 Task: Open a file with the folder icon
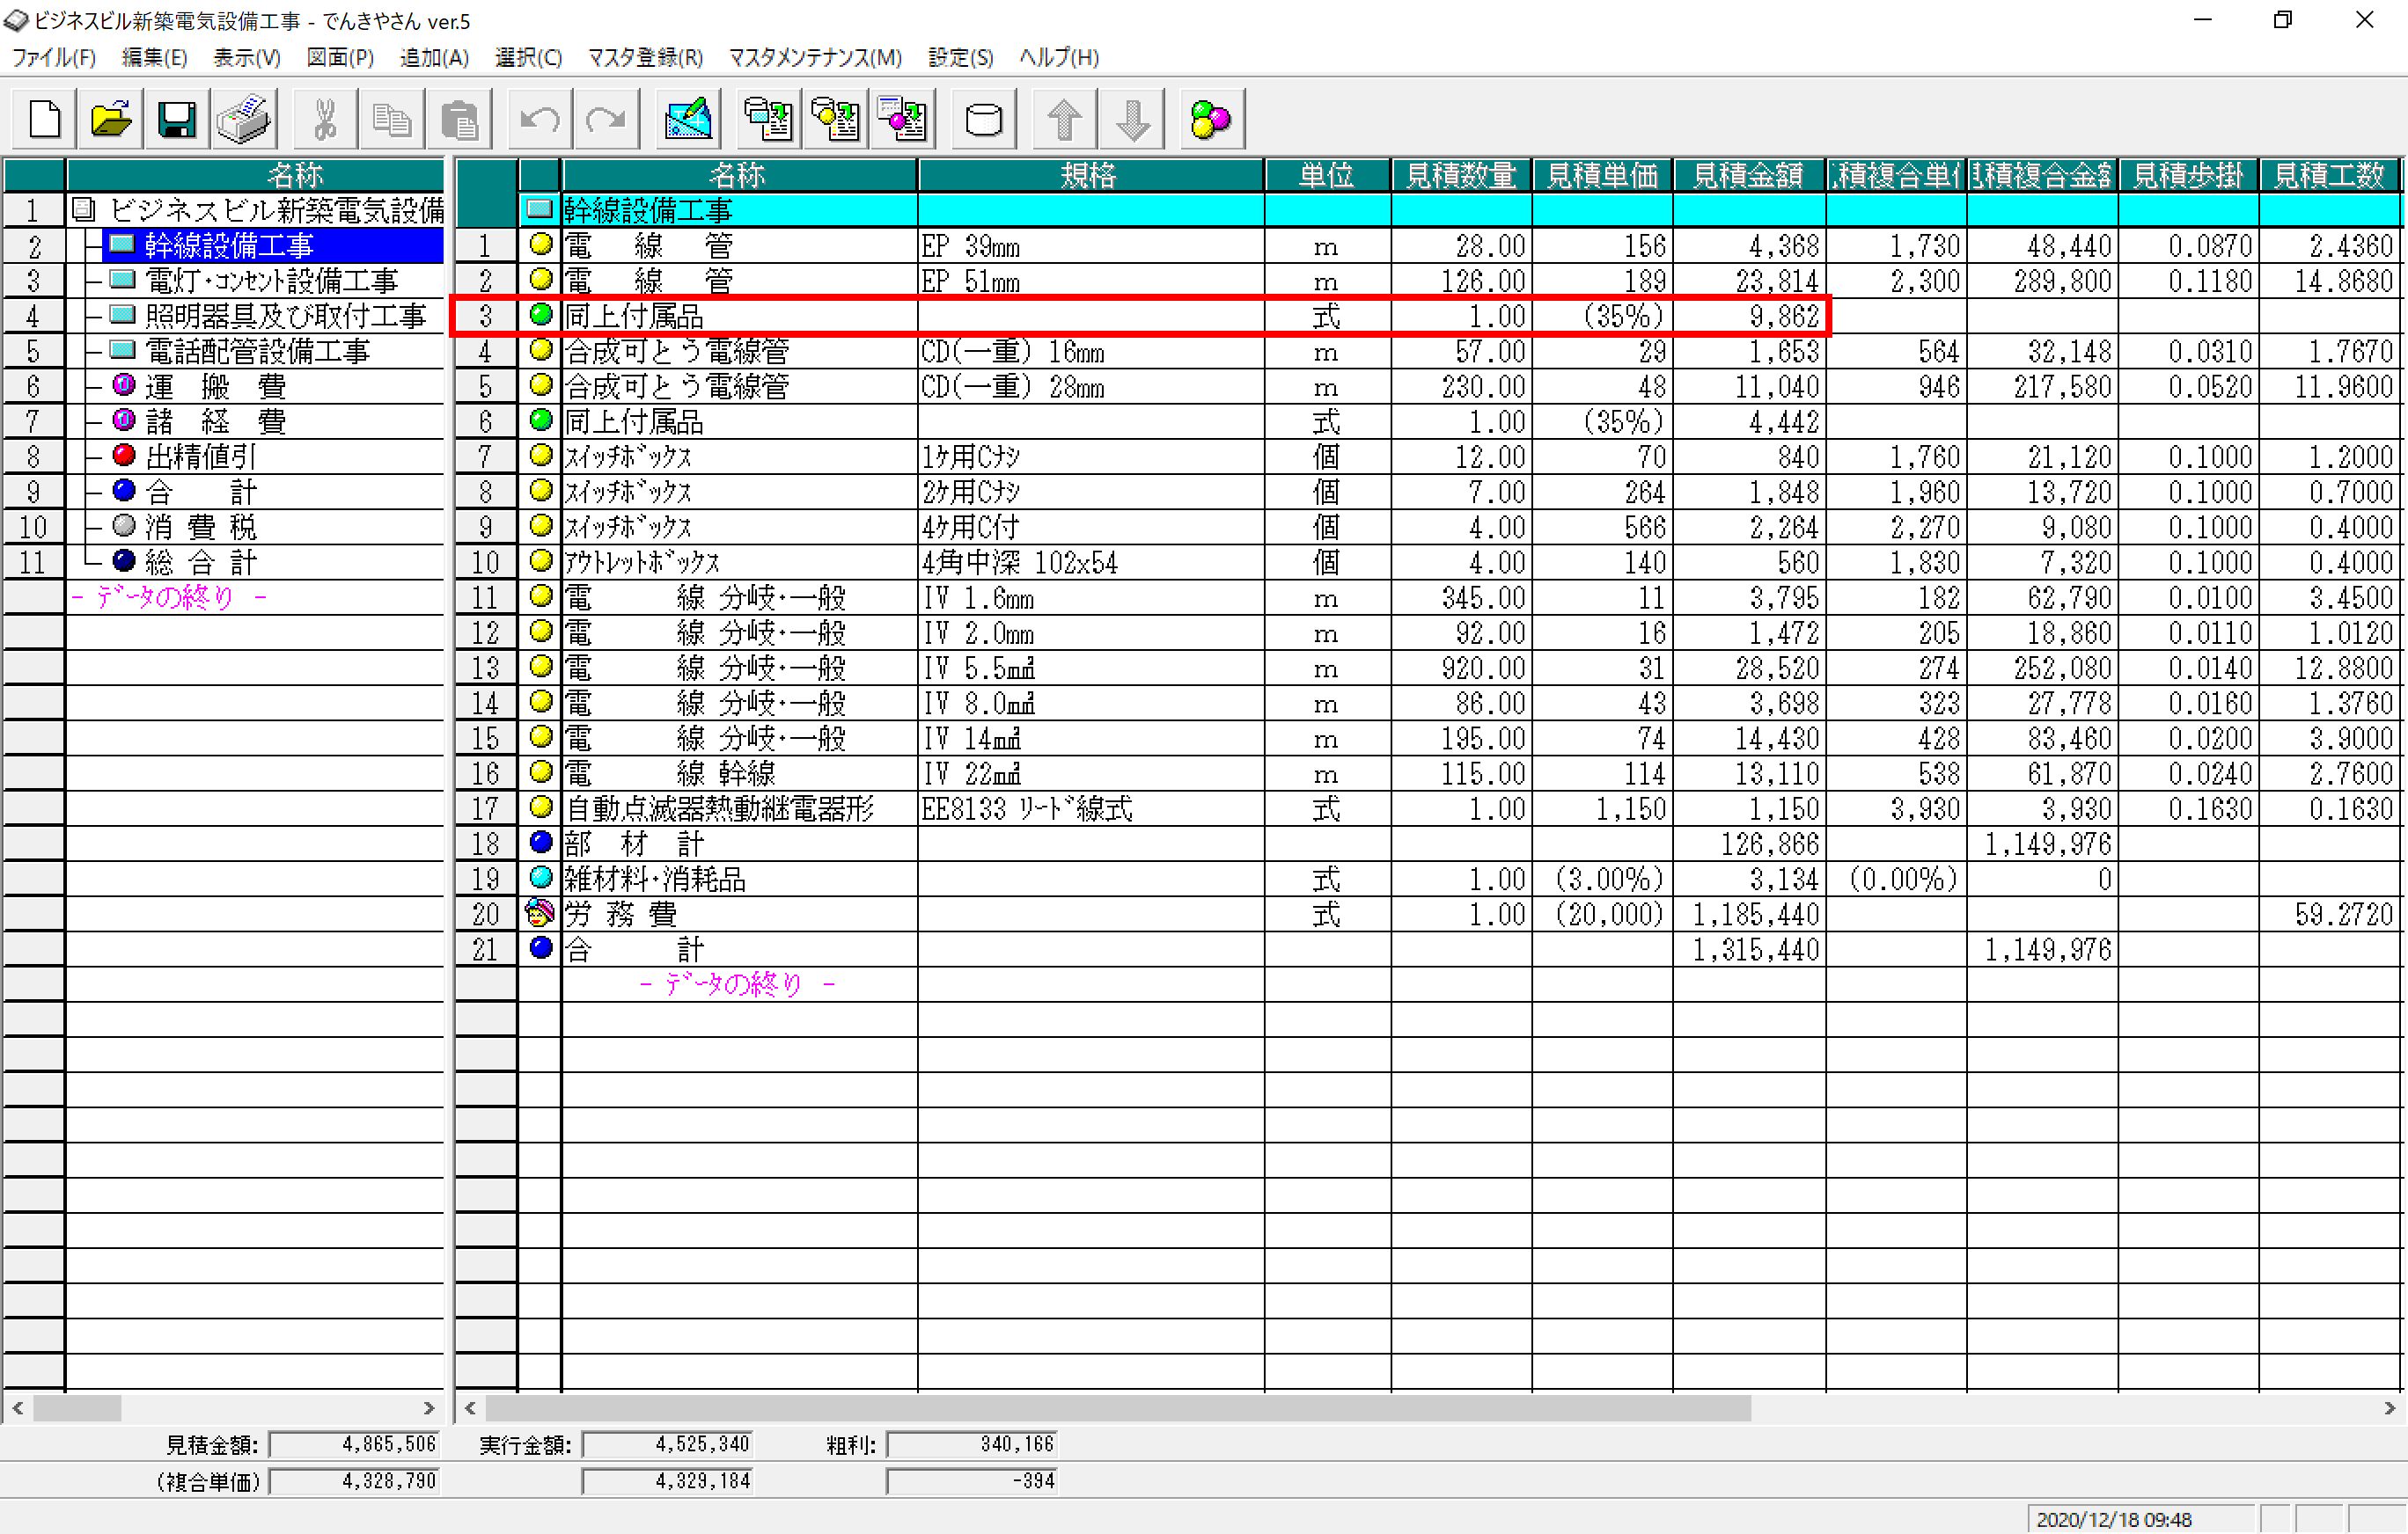[110, 120]
